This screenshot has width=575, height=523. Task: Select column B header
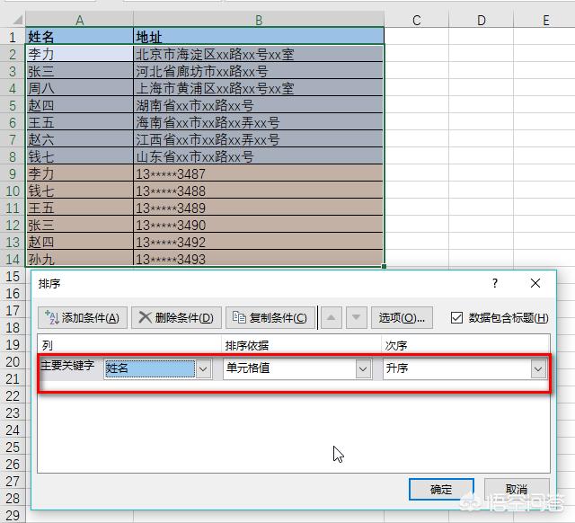[x=259, y=20]
